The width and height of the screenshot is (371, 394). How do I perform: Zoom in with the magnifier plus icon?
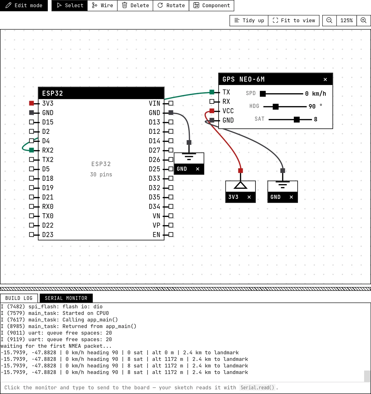click(364, 20)
